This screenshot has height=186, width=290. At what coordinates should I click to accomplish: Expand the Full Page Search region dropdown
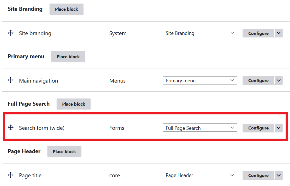coord(200,128)
